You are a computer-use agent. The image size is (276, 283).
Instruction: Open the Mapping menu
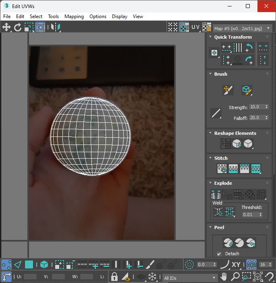pyautogui.click(x=74, y=17)
